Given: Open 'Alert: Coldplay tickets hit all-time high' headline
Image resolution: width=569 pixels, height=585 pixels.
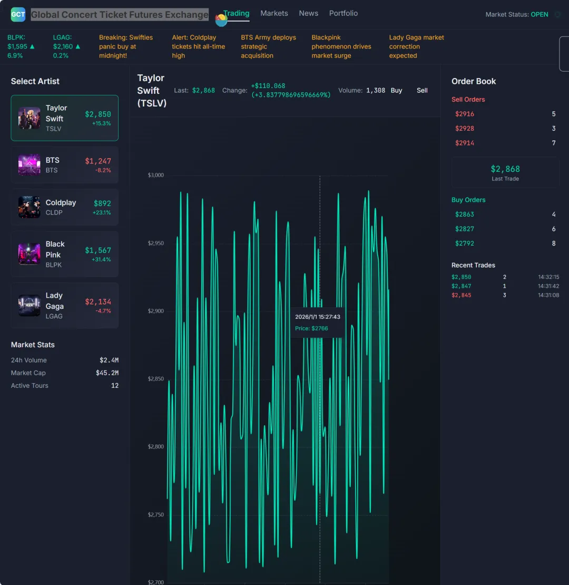Looking at the screenshot, I should click(199, 46).
